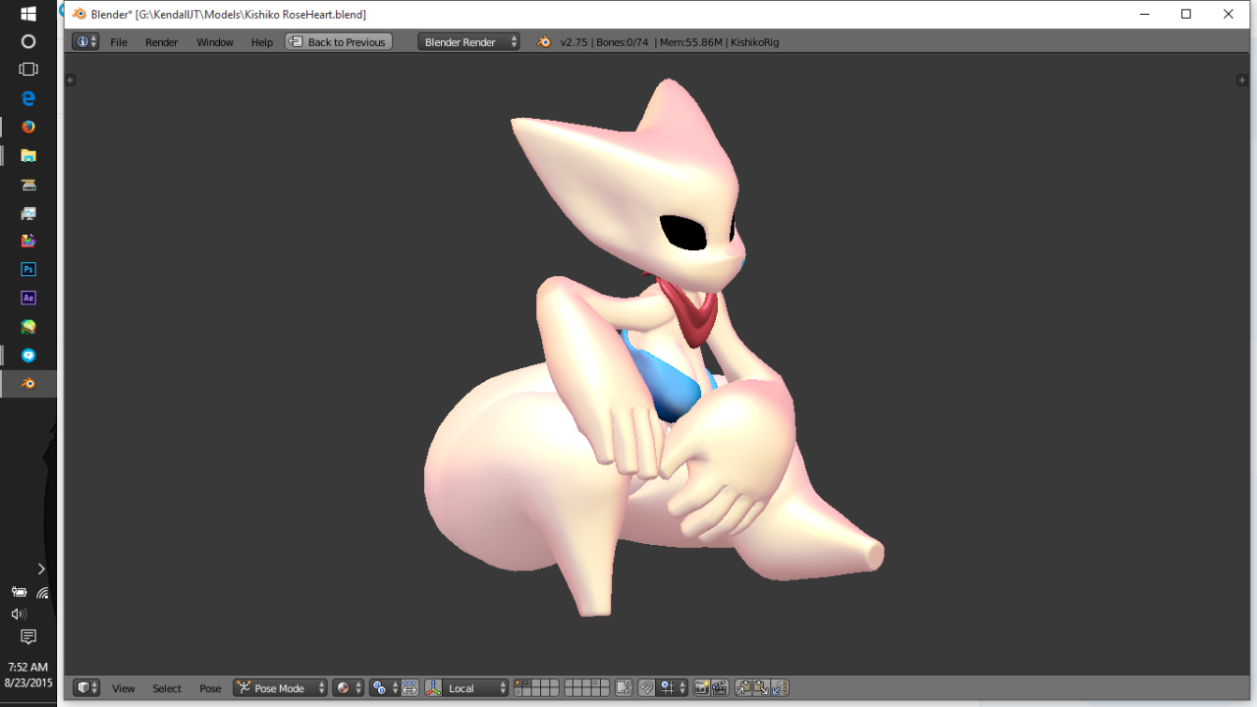Open the snap element dropdown
The height and width of the screenshot is (707, 1257).
[673, 688]
